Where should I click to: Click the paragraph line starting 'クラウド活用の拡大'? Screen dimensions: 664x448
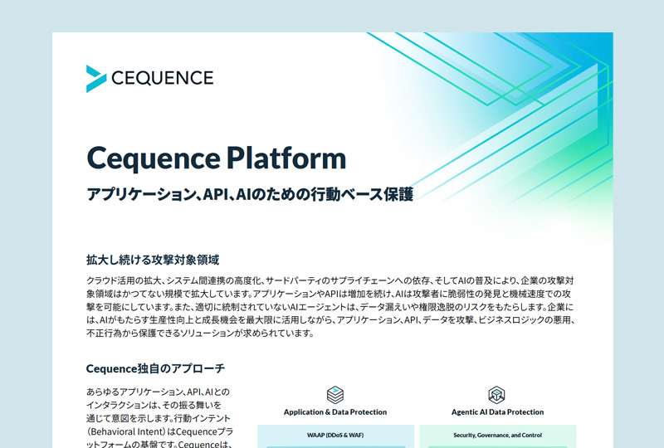tap(330, 280)
